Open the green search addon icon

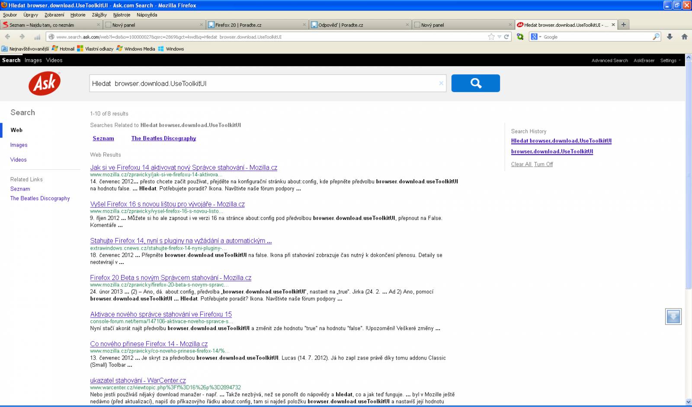[x=520, y=37]
